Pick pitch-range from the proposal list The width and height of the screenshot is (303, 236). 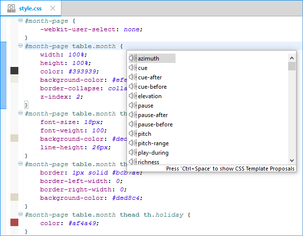(x=153, y=143)
